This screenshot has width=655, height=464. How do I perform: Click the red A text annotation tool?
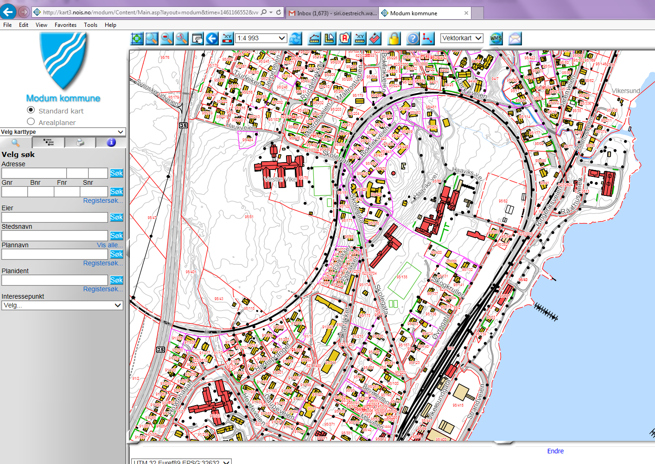tap(344, 38)
